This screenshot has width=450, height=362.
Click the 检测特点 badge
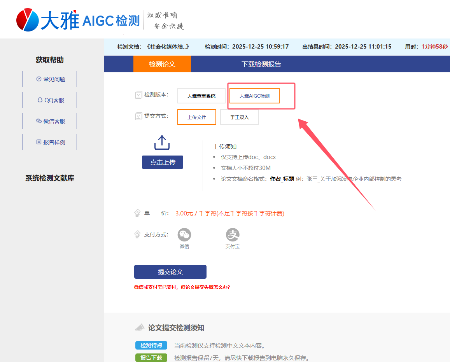coord(151,345)
